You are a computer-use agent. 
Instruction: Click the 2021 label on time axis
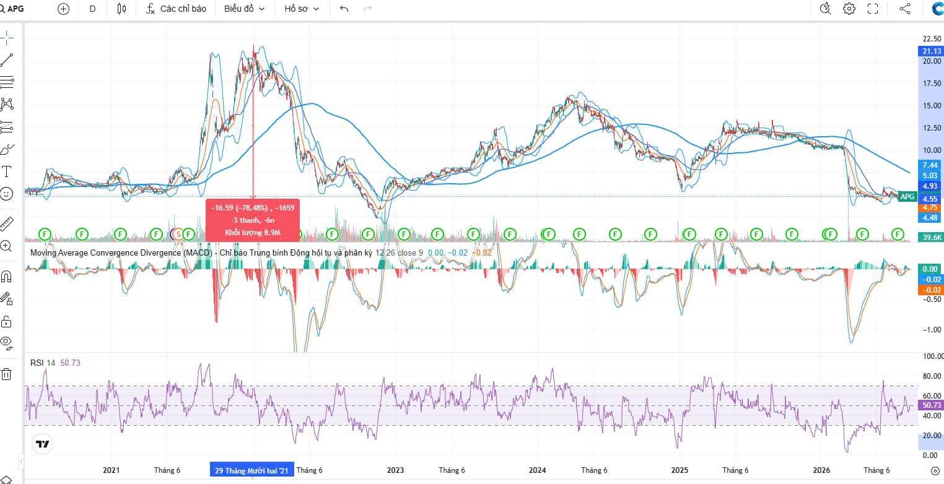coord(111,470)
